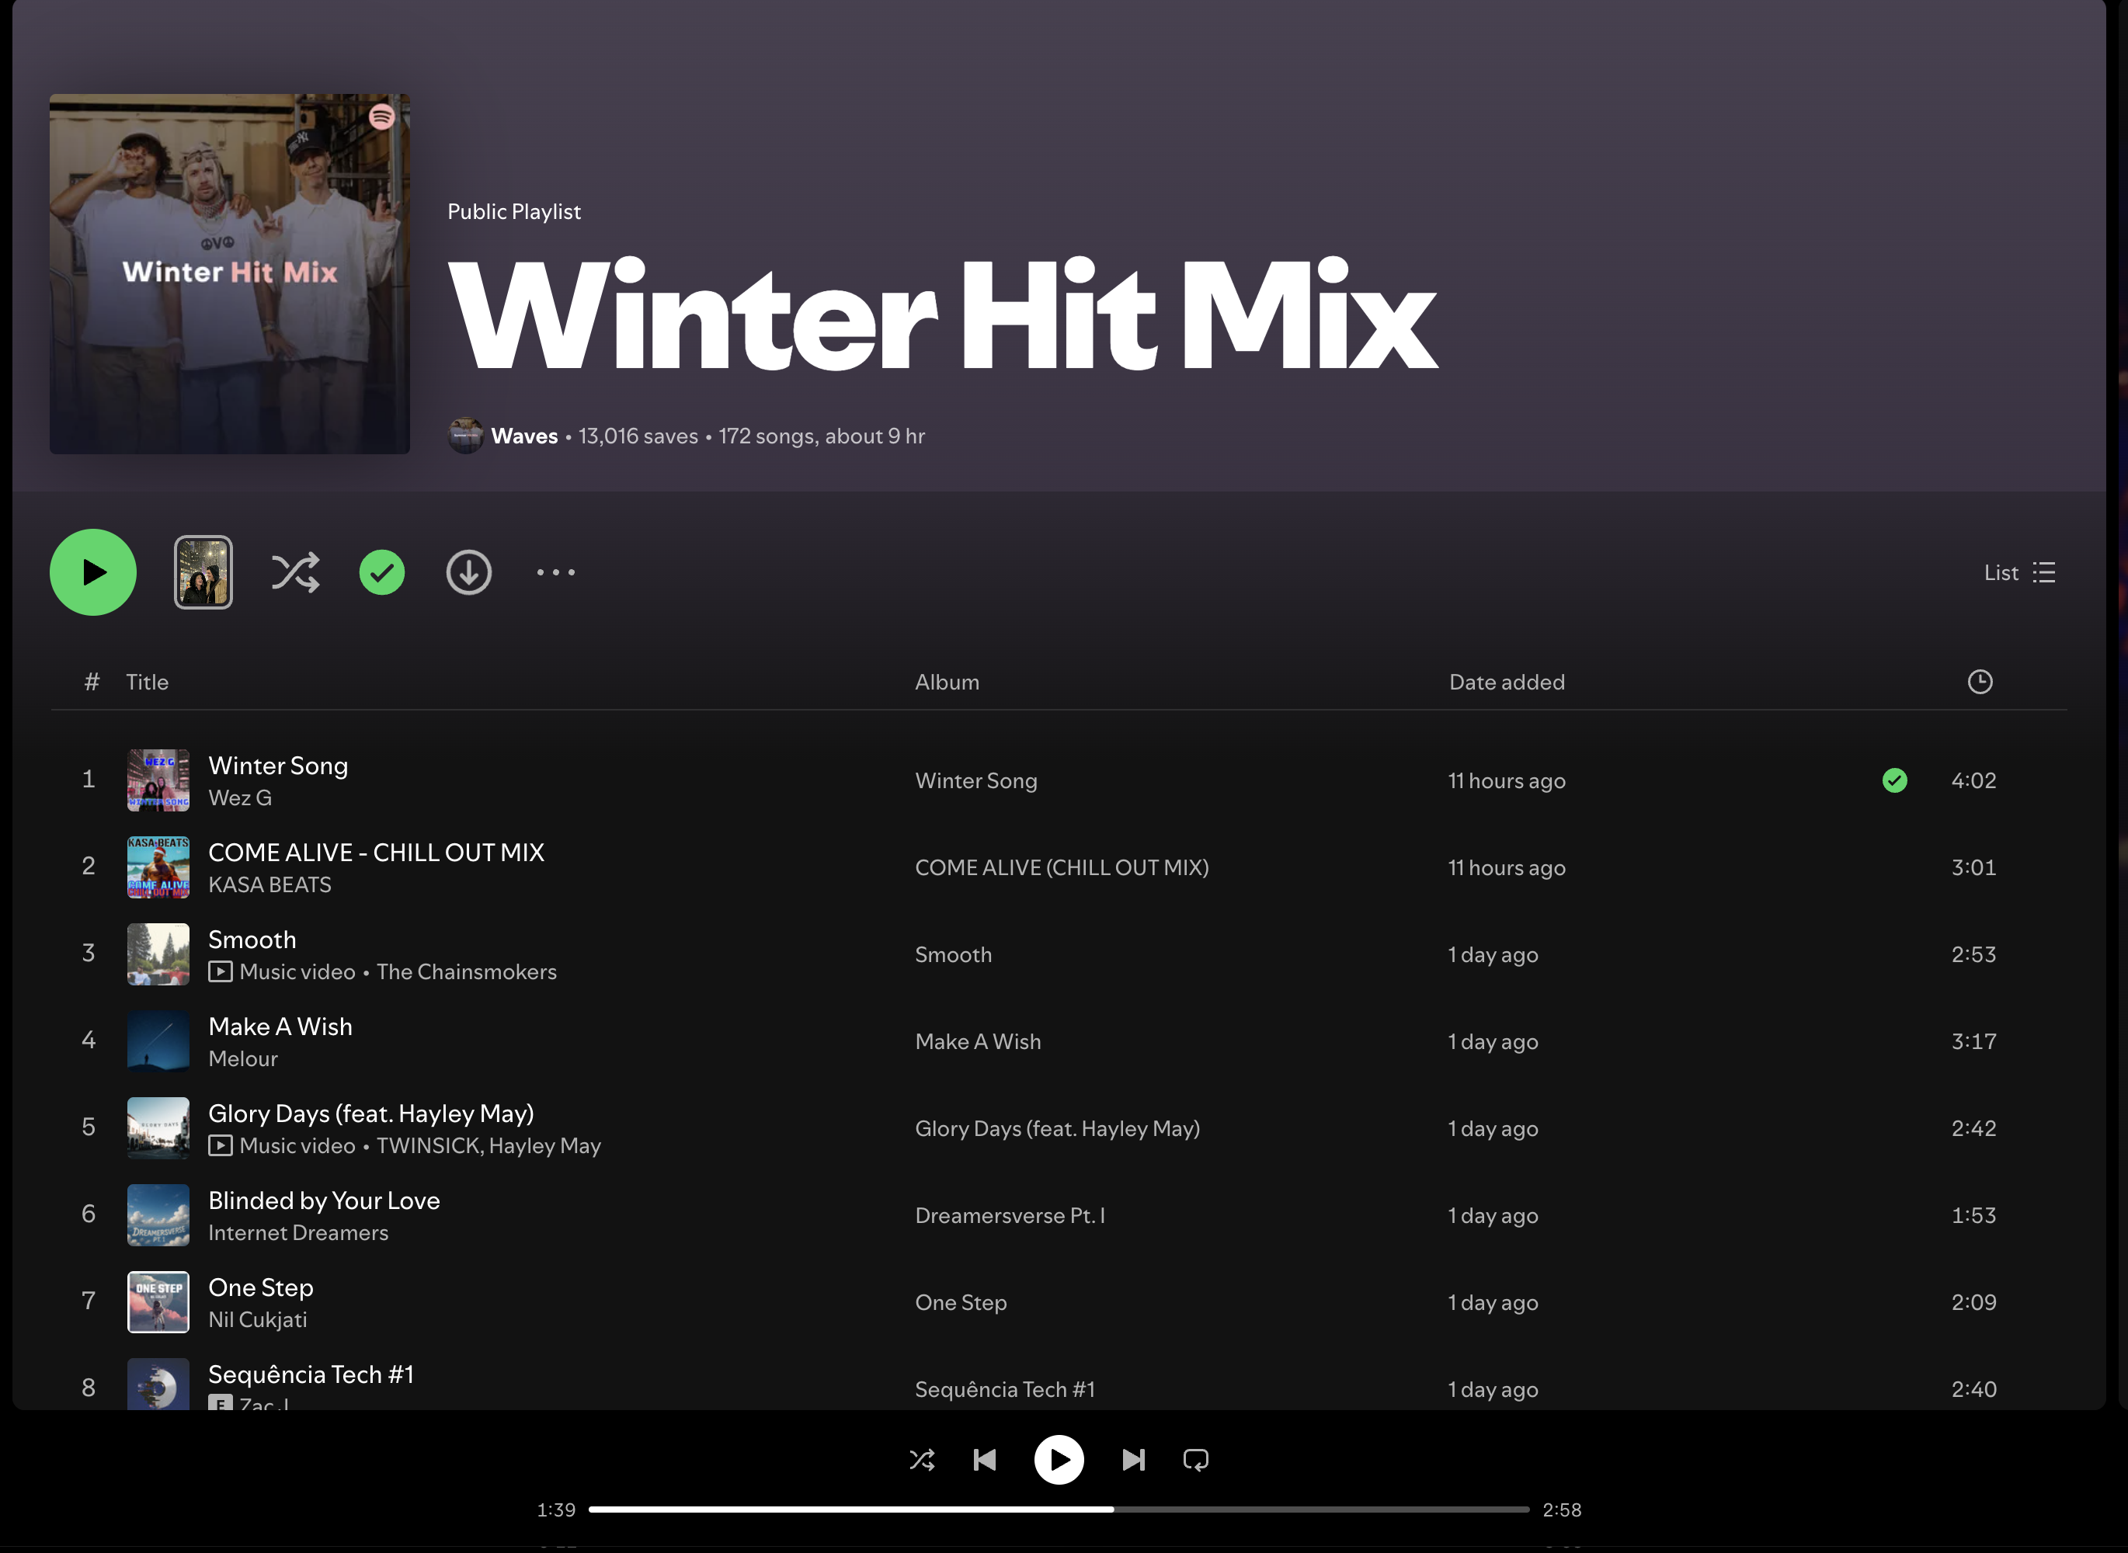Sort tracks by duration clock icon
This screenshot has height=1553, width=2128.
click(x=1980, y=683)
